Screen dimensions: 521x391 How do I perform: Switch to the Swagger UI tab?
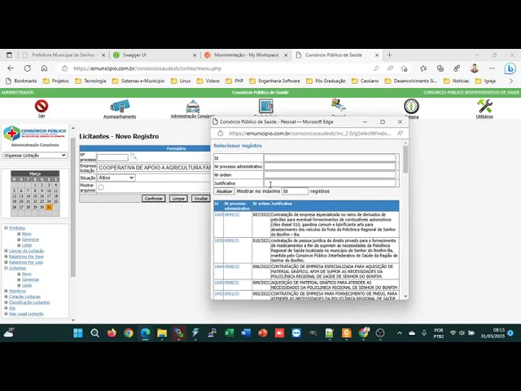click(x=155, y=55)
